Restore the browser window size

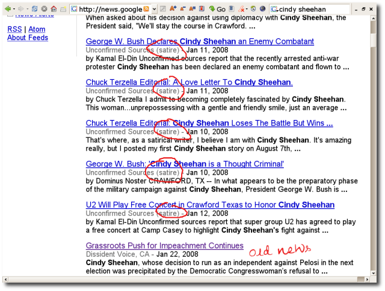click(363, 9)
